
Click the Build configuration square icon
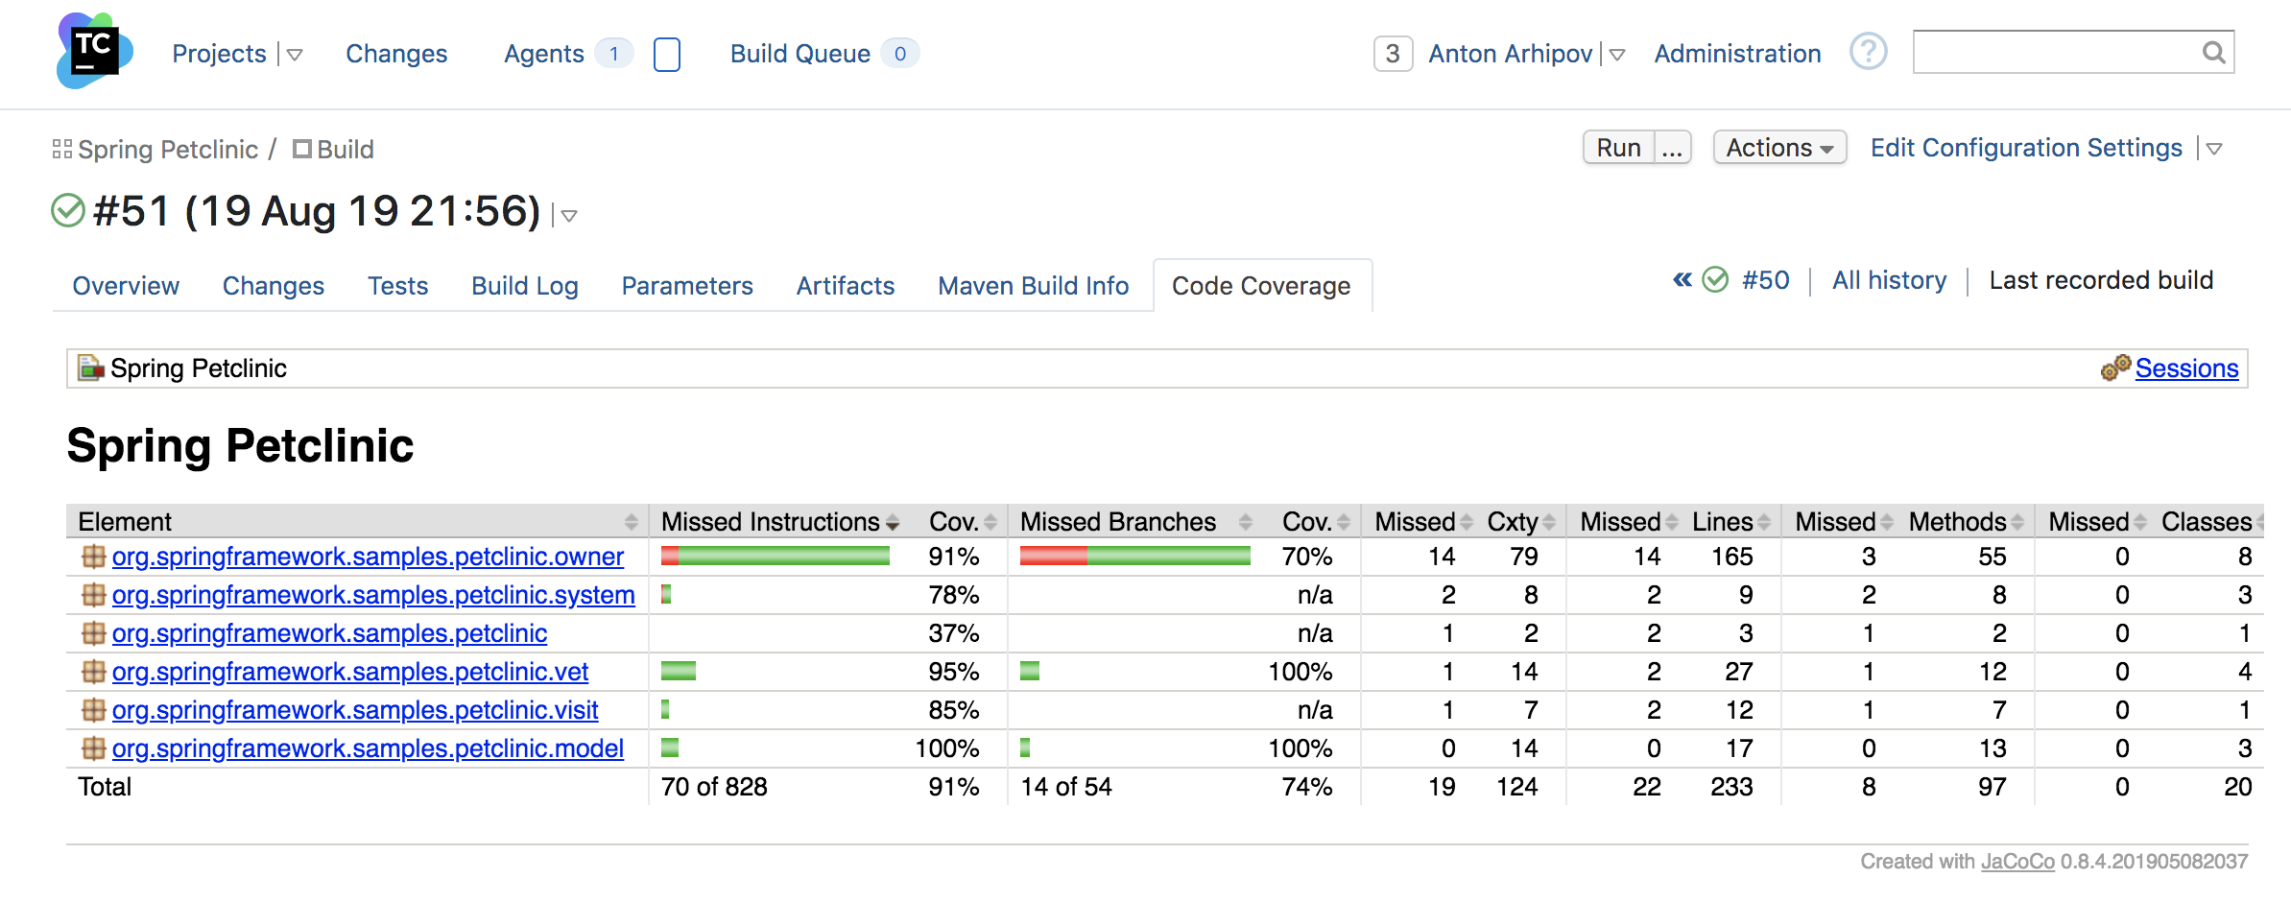click(302, 149)
